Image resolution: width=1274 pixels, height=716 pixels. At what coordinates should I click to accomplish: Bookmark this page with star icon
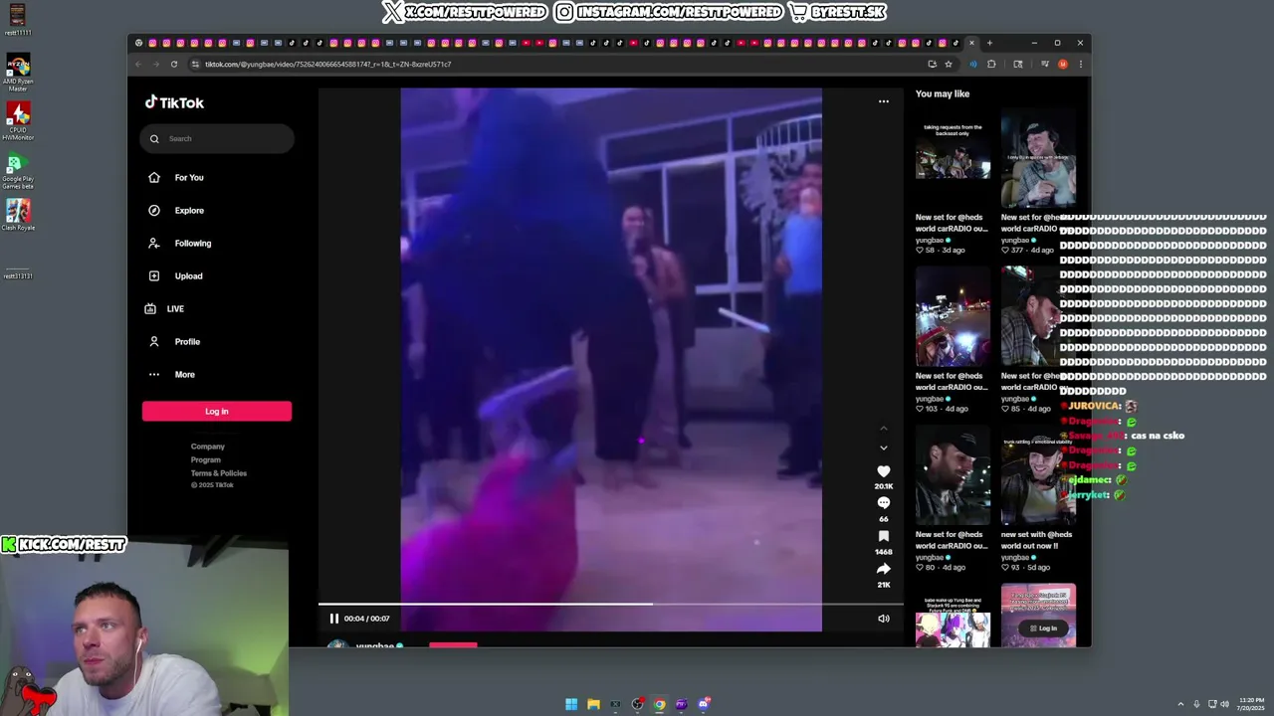(x=949, y=64)
